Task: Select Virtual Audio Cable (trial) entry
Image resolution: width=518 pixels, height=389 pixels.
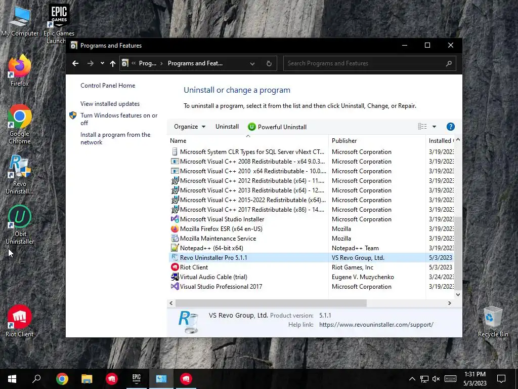Action: pos(312,277)
